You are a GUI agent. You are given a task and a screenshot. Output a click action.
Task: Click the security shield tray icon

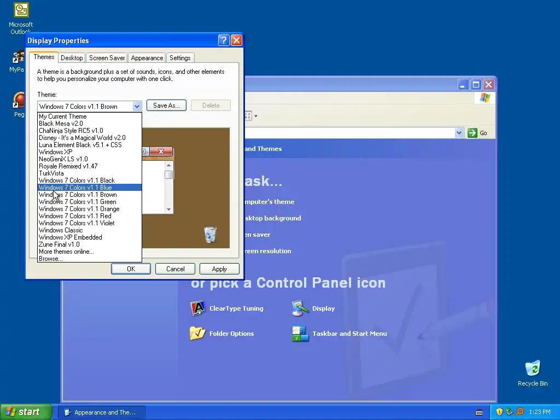pos(499,412)
